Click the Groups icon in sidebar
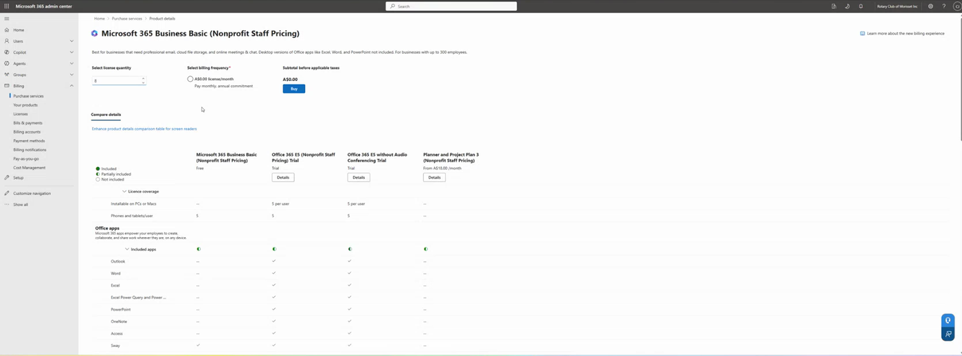The height and width of the screenshot is (356, 962). (7, 74)
